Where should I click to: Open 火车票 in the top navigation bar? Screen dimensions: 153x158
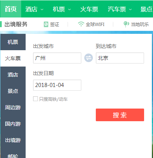89,9
